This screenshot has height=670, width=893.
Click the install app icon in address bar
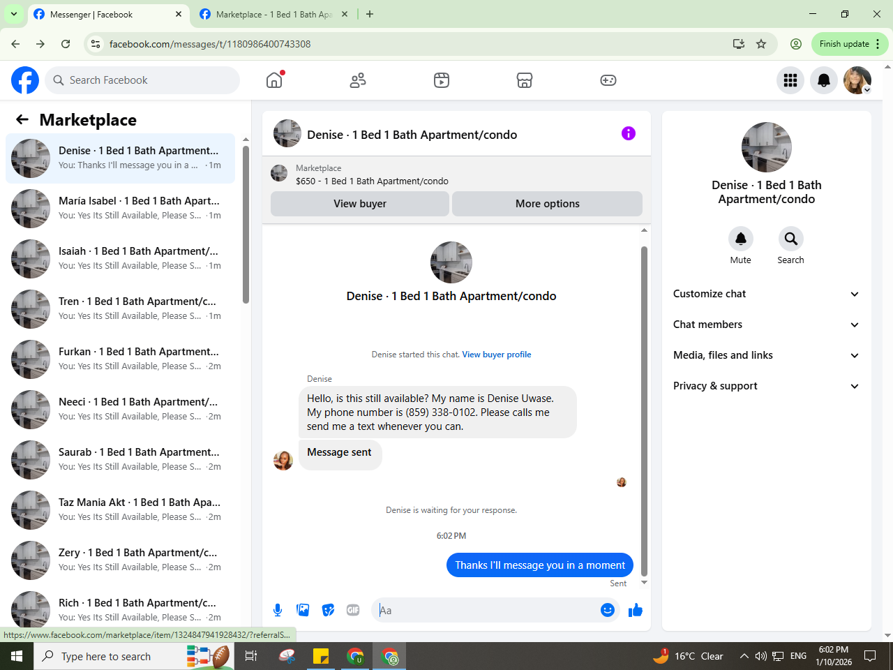[739, 44]
